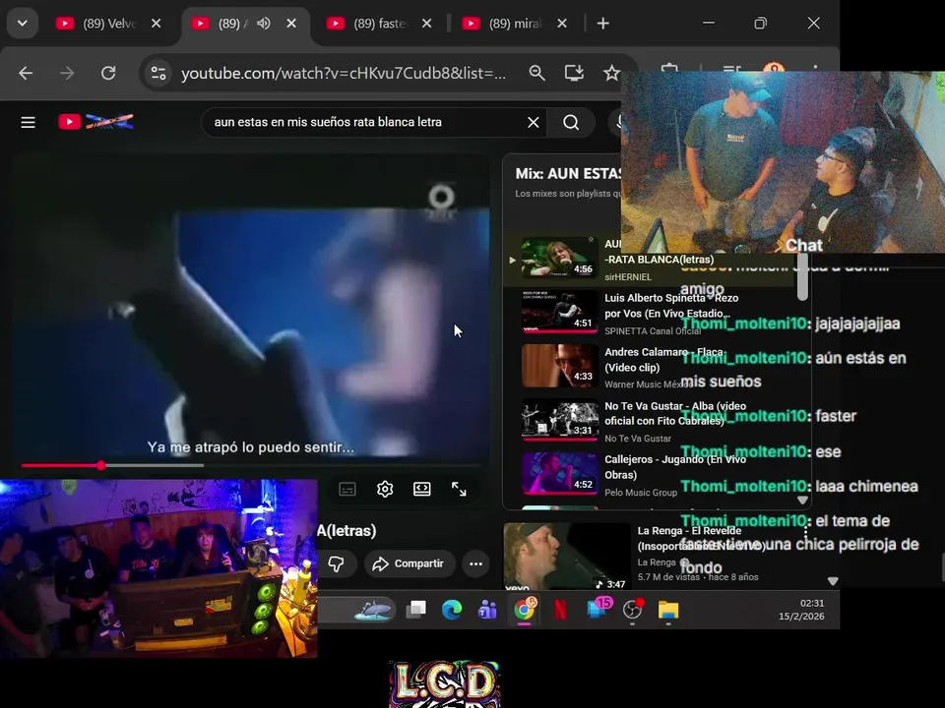Open the zoom magnifier in address bar
The height and width of the screenshot is (708, 945).
pos(536,74)
